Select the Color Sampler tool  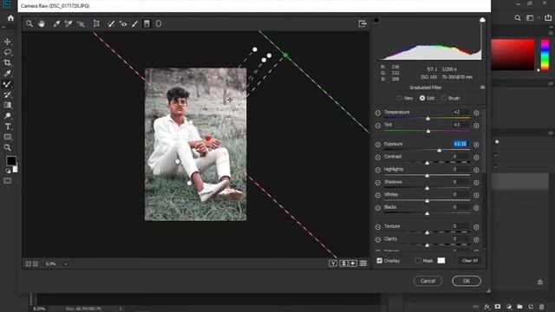coord(69,23)
